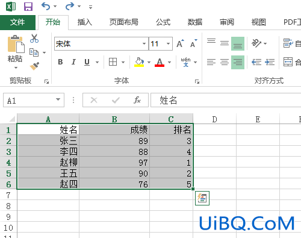
Task: Open the Quick Analysis icon below the selection
Action: pos(202,198)
